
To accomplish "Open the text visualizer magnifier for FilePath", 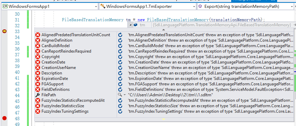I will (120, 95).
